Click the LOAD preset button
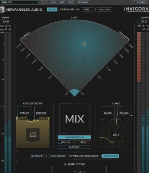Image resolution: width=149 pixels, height=173 pixels. click(53, 2)
